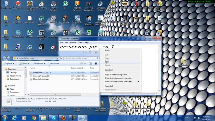Sort by Date modified column header
Image resolution: width=215 pixels, height=121 pixels.
tap(77, 68)
